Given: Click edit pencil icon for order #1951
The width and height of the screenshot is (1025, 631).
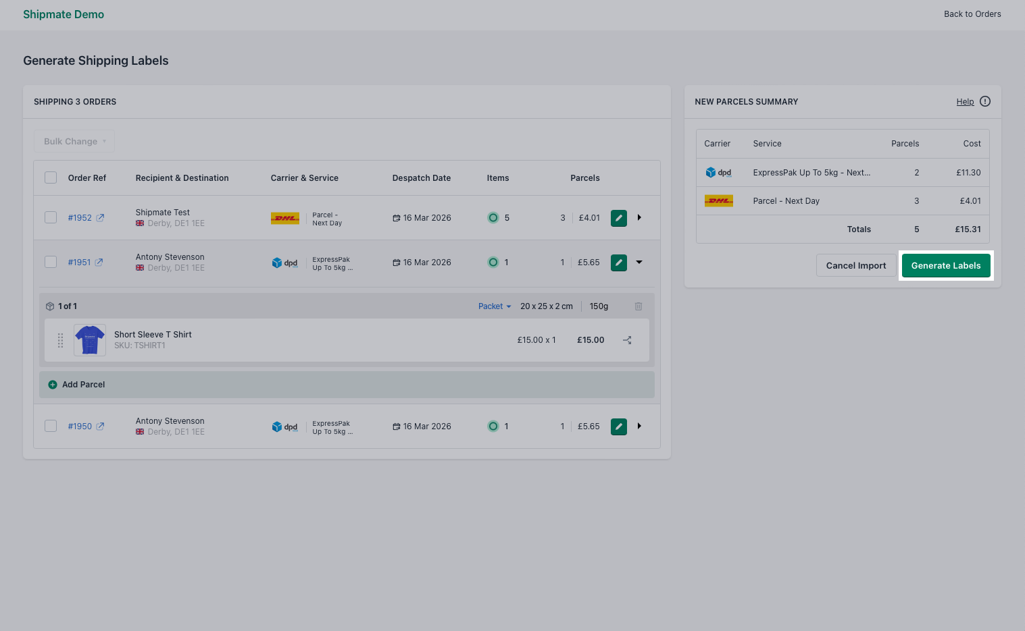Looking at the screenshot, I should (618, 263).
